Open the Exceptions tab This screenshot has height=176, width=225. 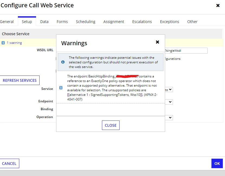click(169, 22)
